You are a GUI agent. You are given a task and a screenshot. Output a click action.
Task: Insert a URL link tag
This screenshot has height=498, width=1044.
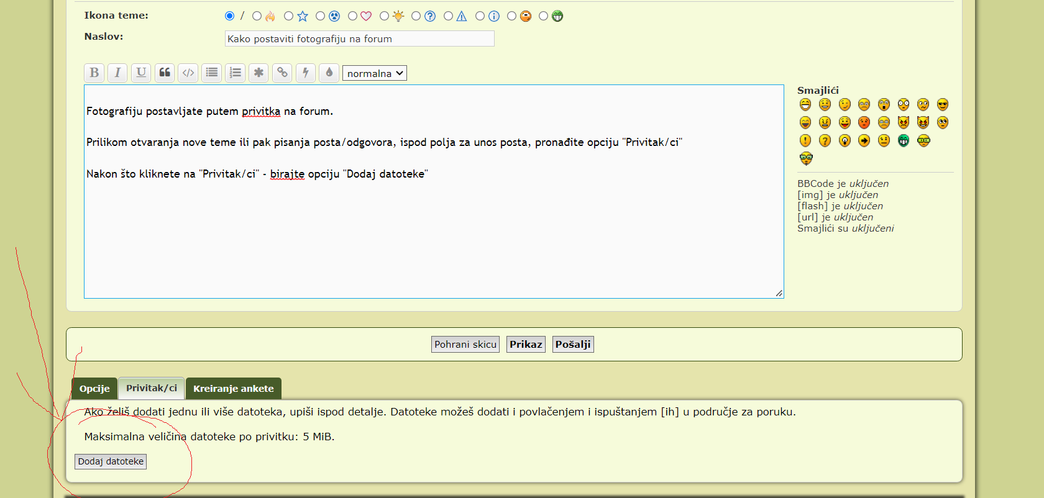point(282,73)
